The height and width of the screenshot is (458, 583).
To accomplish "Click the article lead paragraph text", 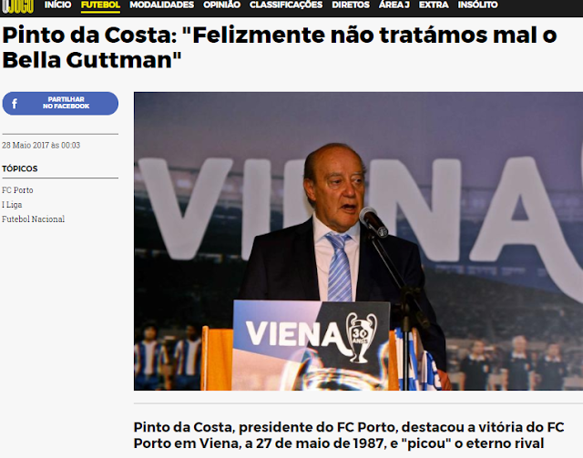I will tap(349, 435).
